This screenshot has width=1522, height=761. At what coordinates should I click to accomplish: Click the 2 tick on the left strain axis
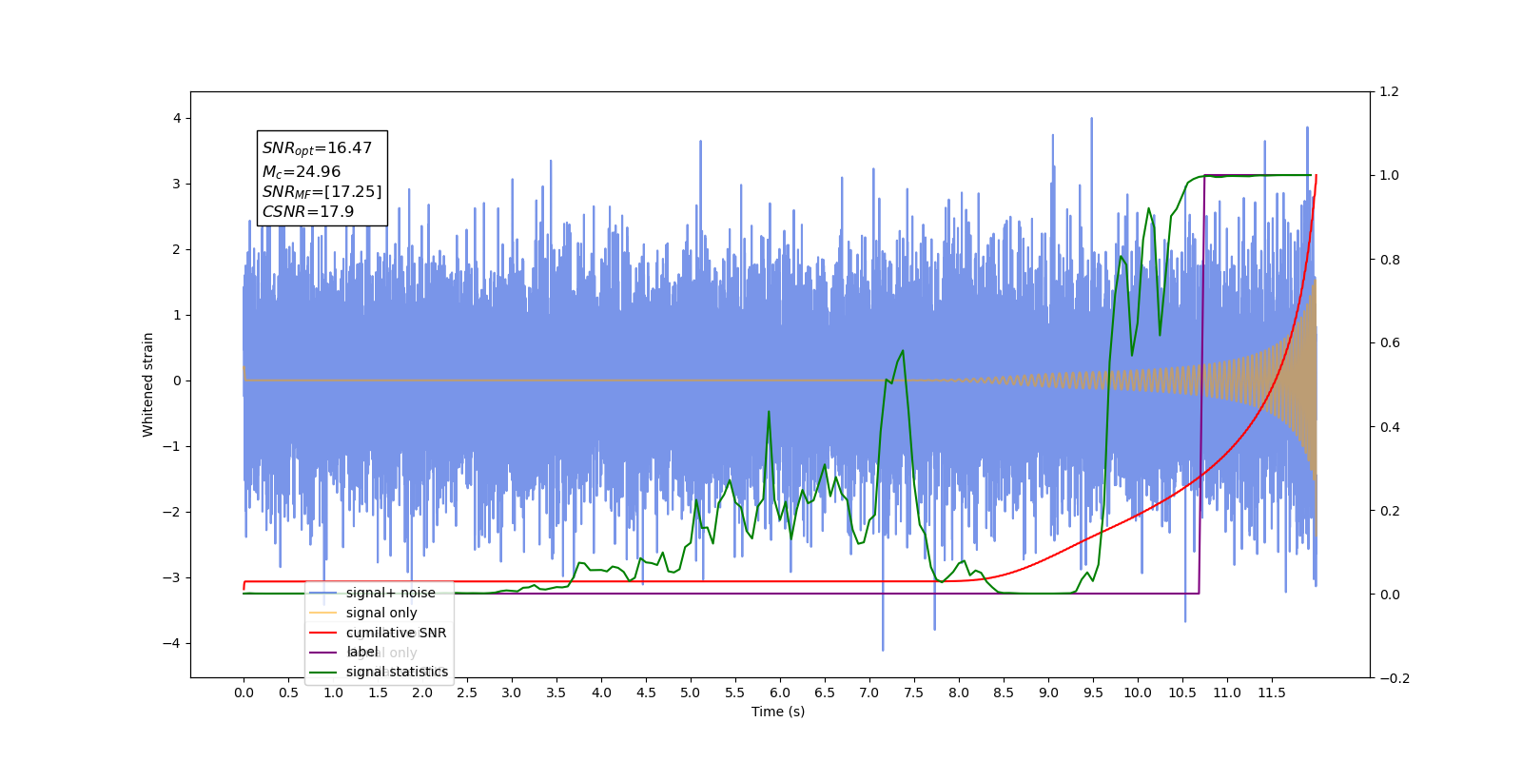click(177, 249)
